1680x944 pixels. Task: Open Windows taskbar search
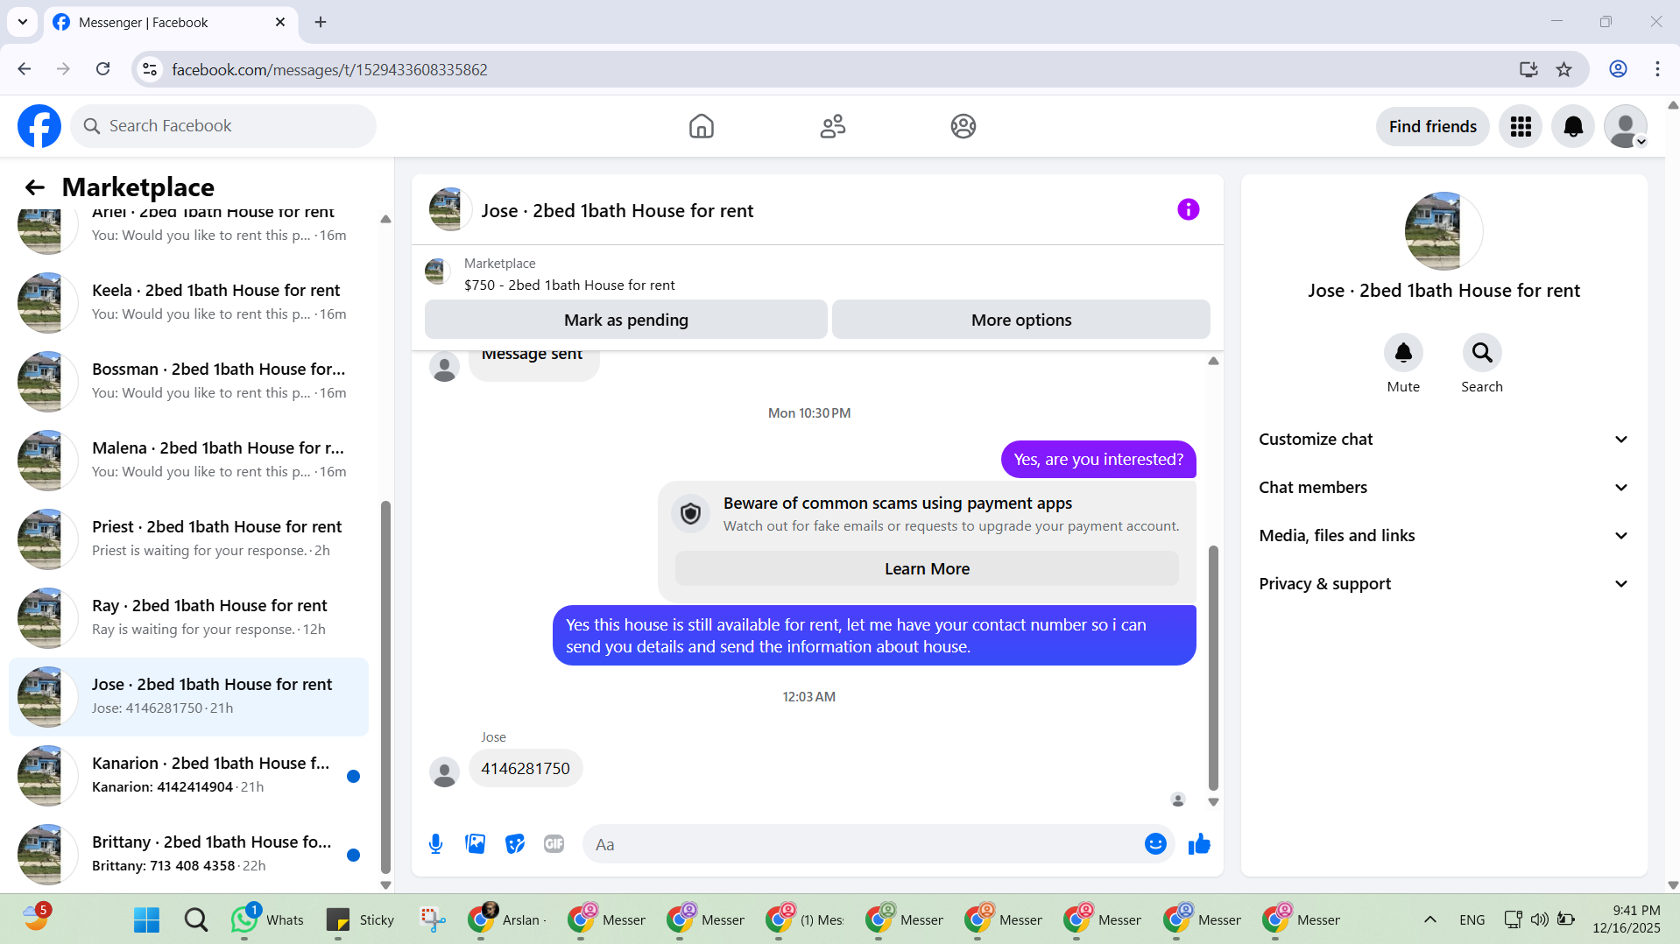pos(196,919)
